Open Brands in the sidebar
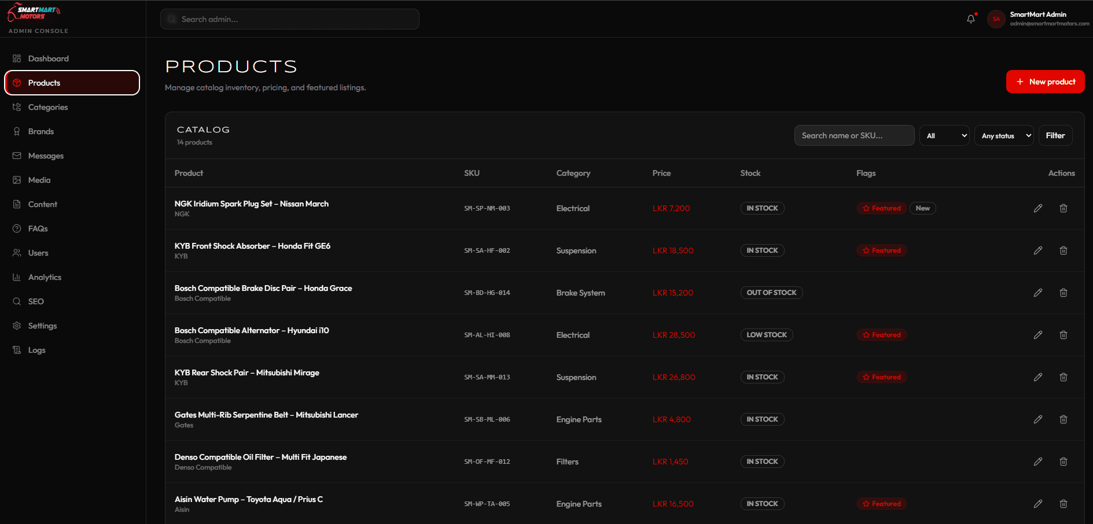This screenshot has width=1093, height=524. click(x=72, y=131)
